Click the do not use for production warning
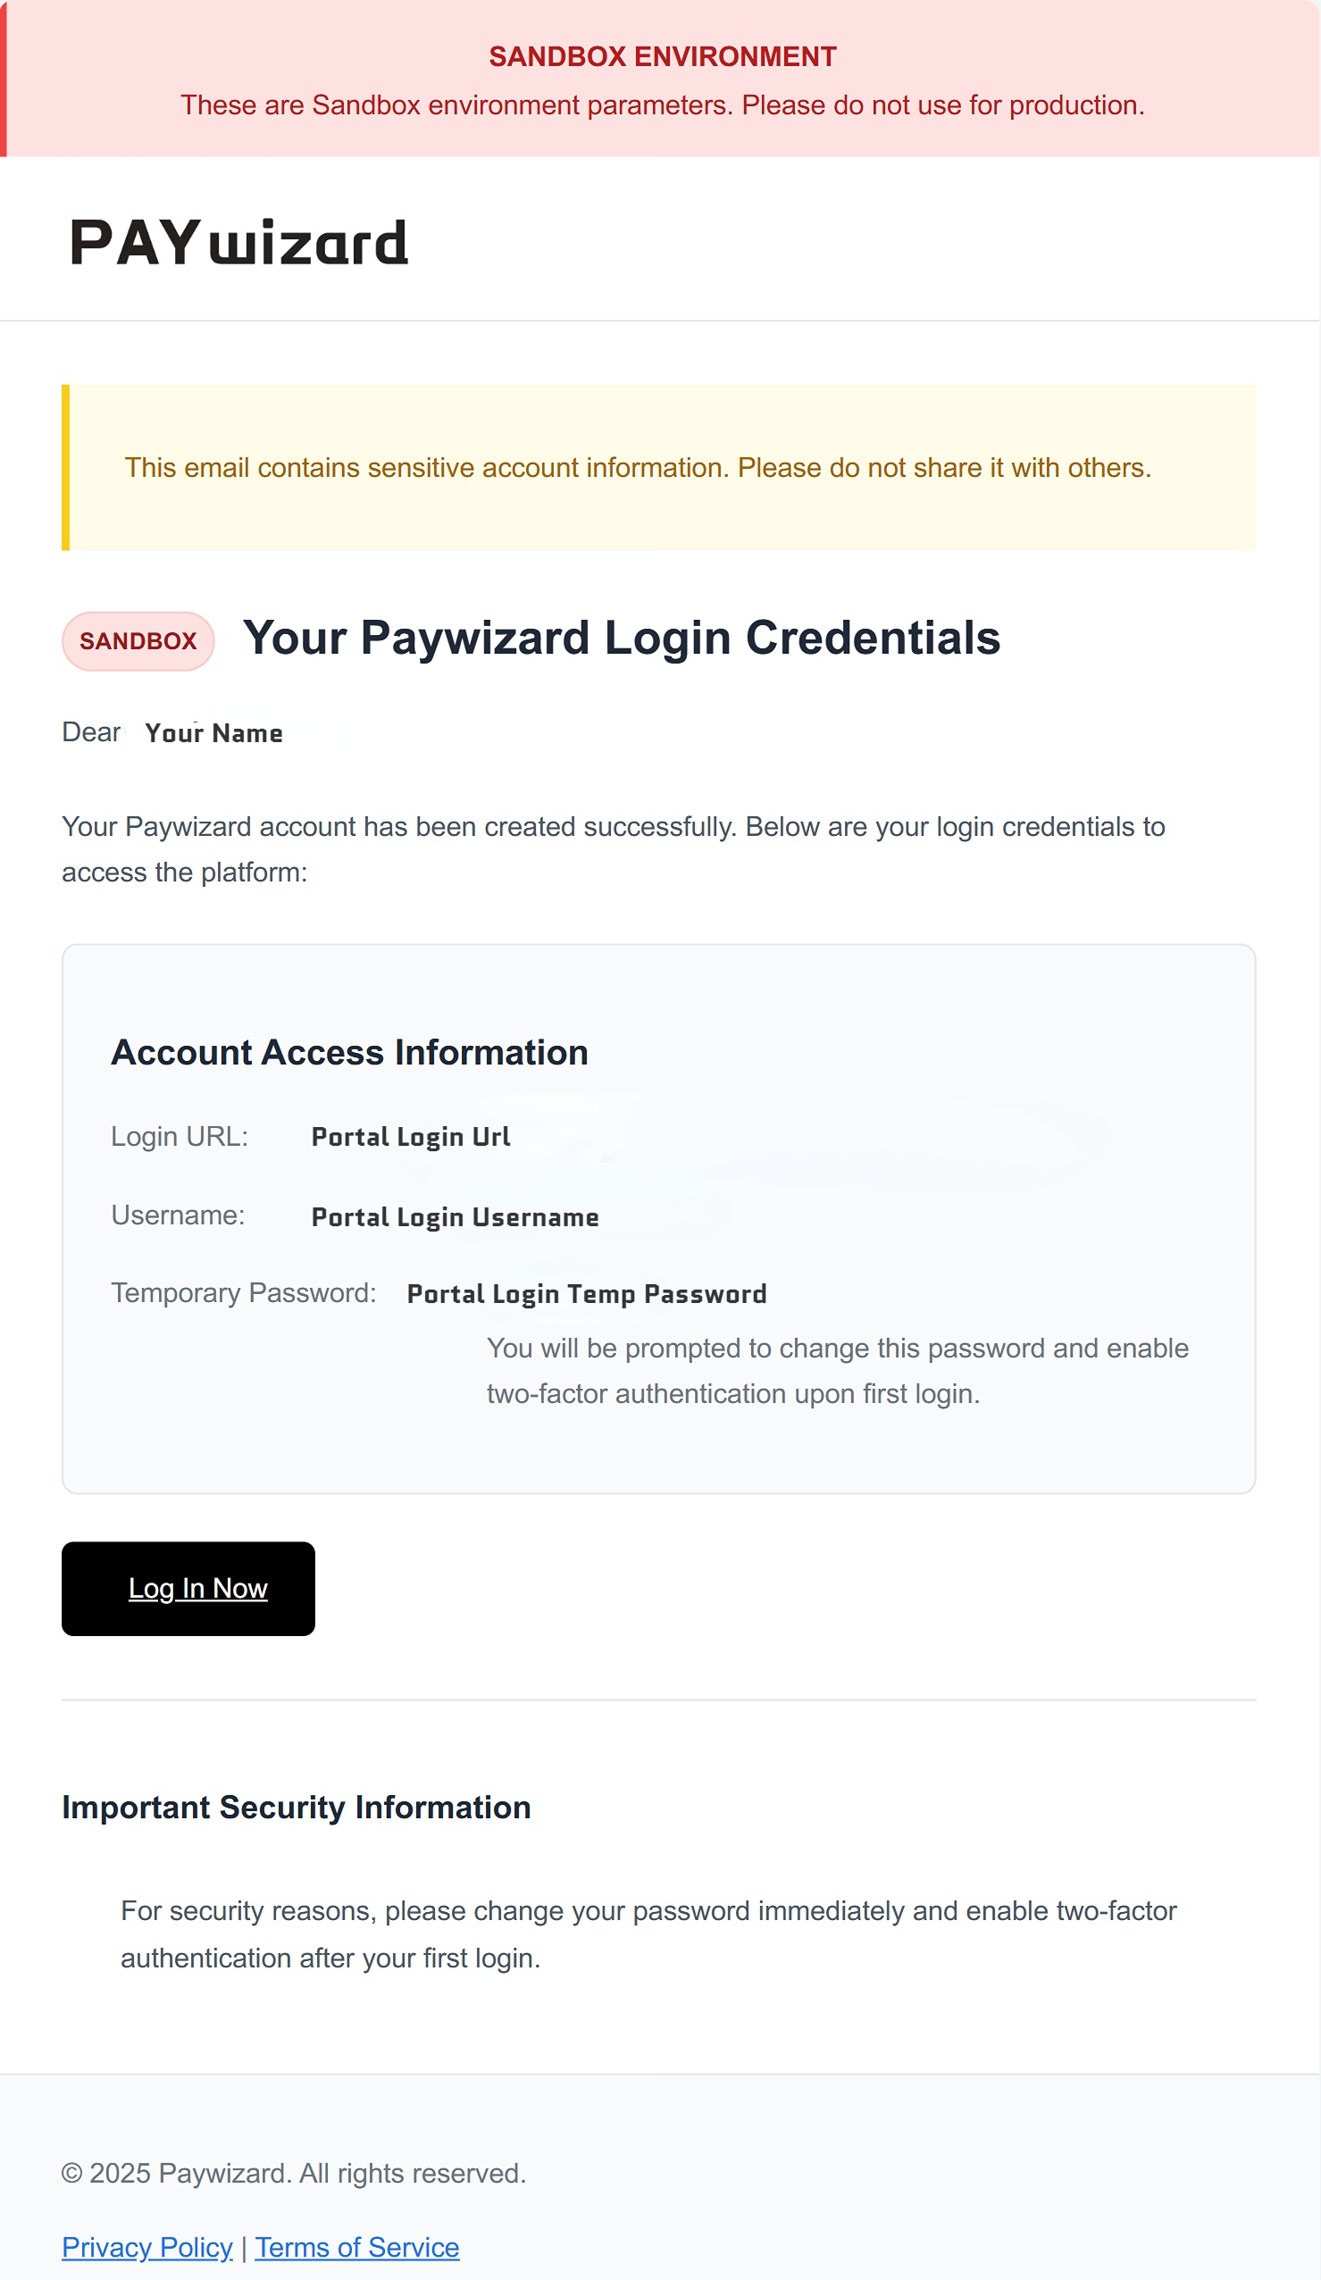This screenshot has height=2280, width=1321. (x=663, y=106)
